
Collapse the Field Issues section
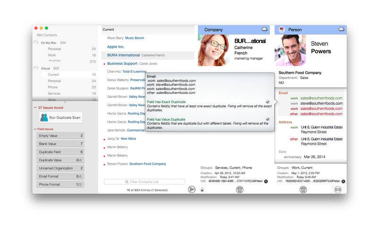click(35, 129)
